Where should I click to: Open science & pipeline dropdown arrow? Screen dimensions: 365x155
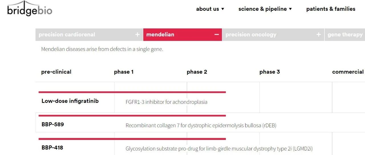coord(290,9)
